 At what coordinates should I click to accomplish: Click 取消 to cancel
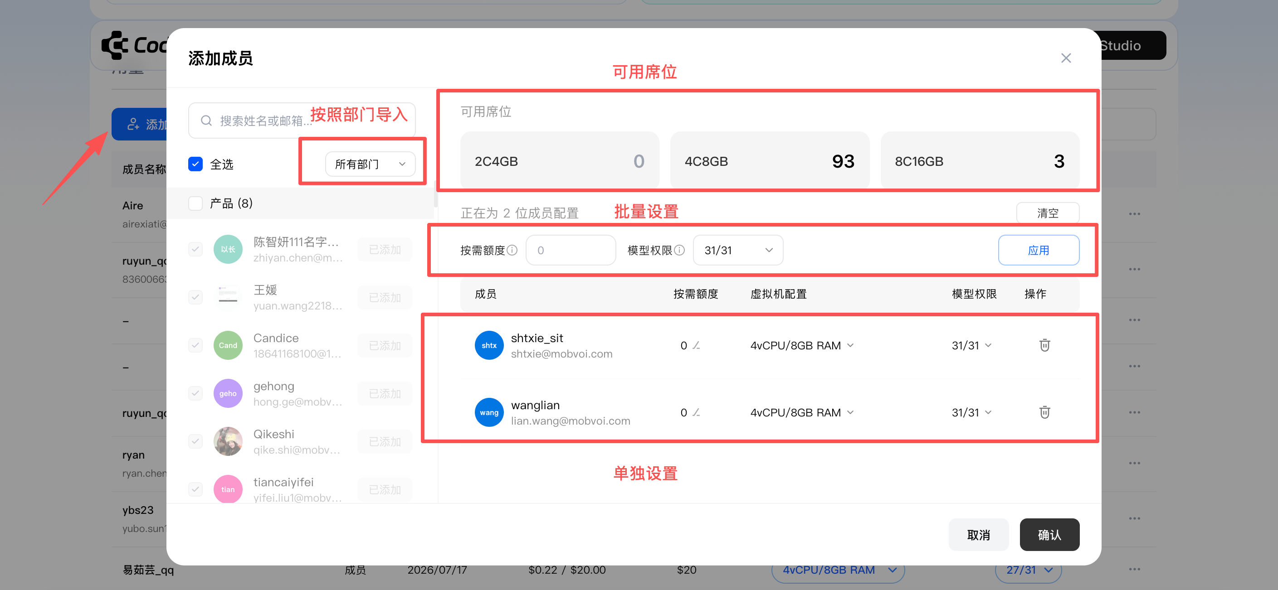(x=978, y=534)
